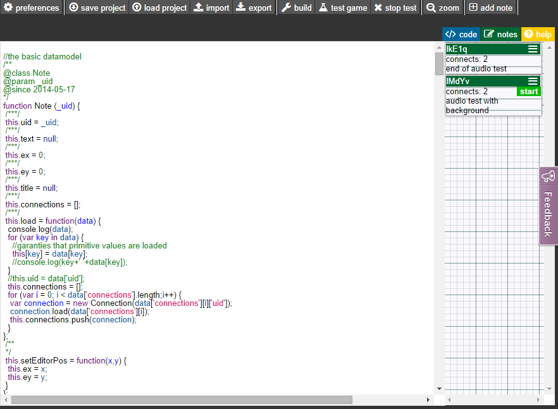558x409 pixels.
Task: Click the load project icon
Action: click(x=136, y=7)
